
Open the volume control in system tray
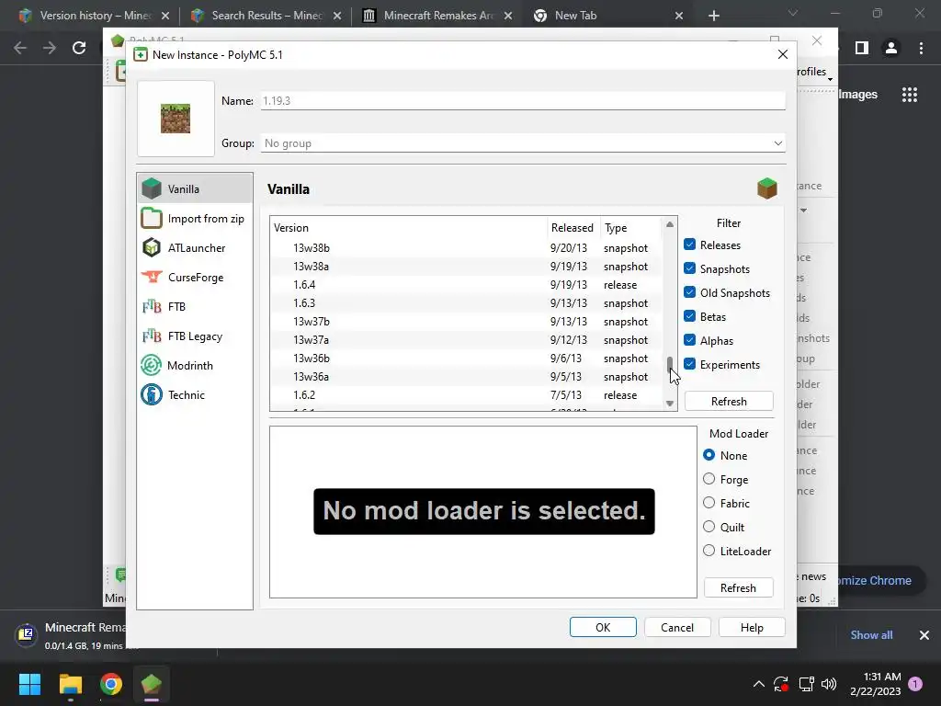[829, 684]
